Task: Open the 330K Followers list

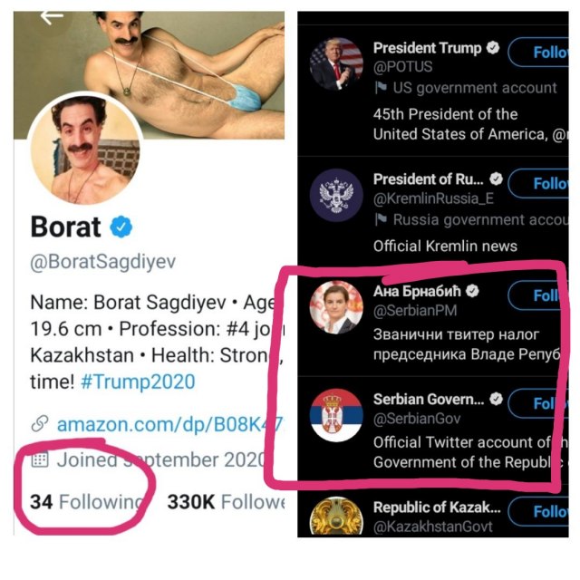Action: click(x=225, y=501)
